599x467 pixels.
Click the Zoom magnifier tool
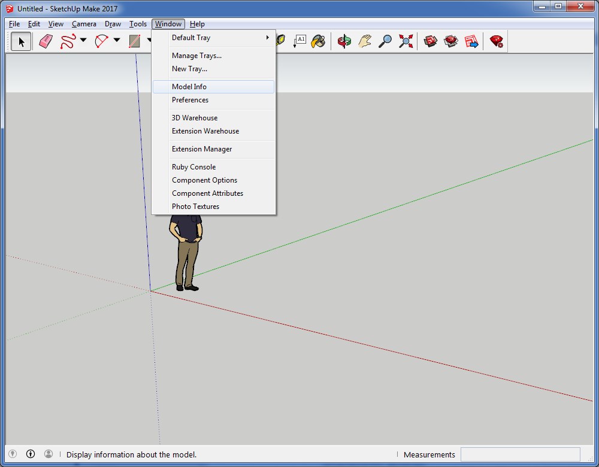[385, 41]
